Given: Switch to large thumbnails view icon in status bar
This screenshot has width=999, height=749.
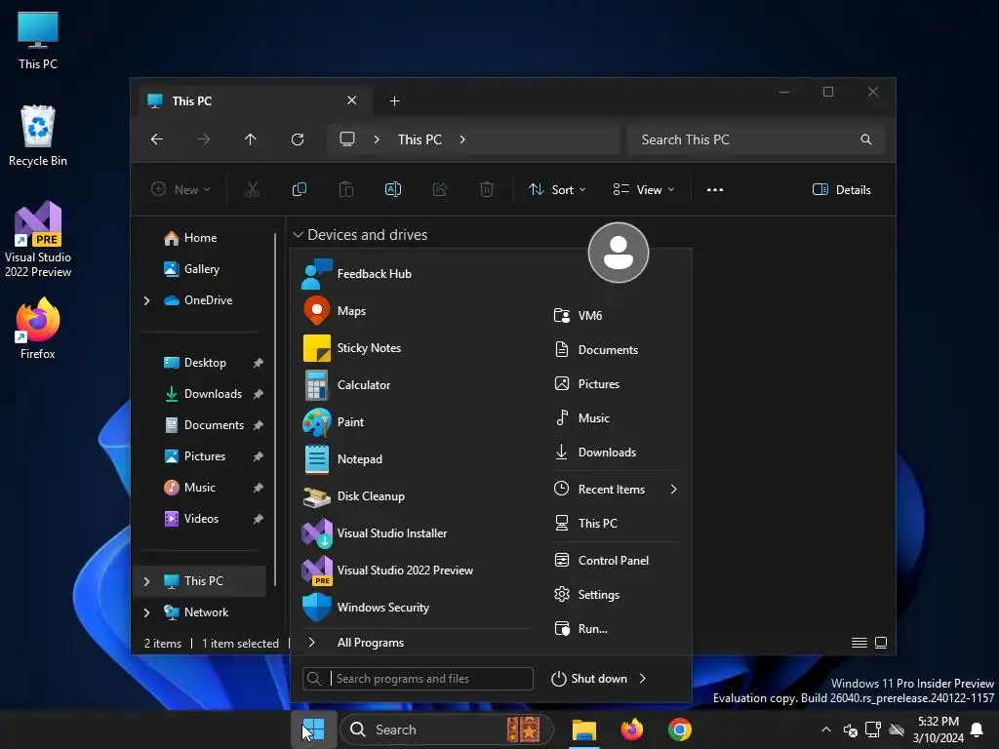Looking at the screenshot, I should [x=881, y=643].
